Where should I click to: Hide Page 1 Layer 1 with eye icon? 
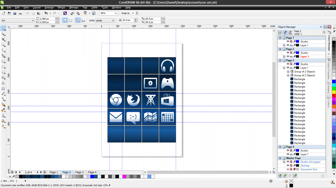[x=288, y=45]
